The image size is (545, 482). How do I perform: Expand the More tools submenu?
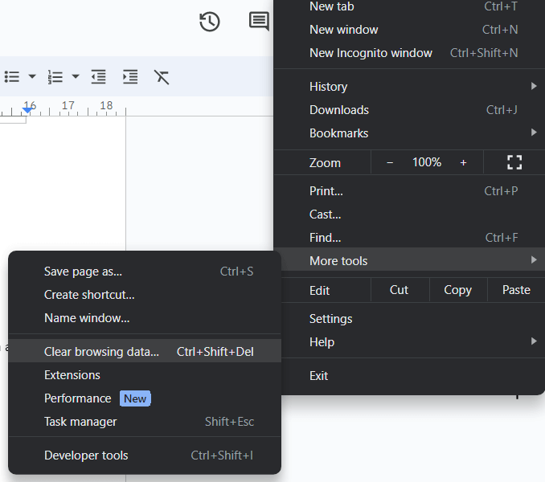pyautogui.click(x=409, y=261)
